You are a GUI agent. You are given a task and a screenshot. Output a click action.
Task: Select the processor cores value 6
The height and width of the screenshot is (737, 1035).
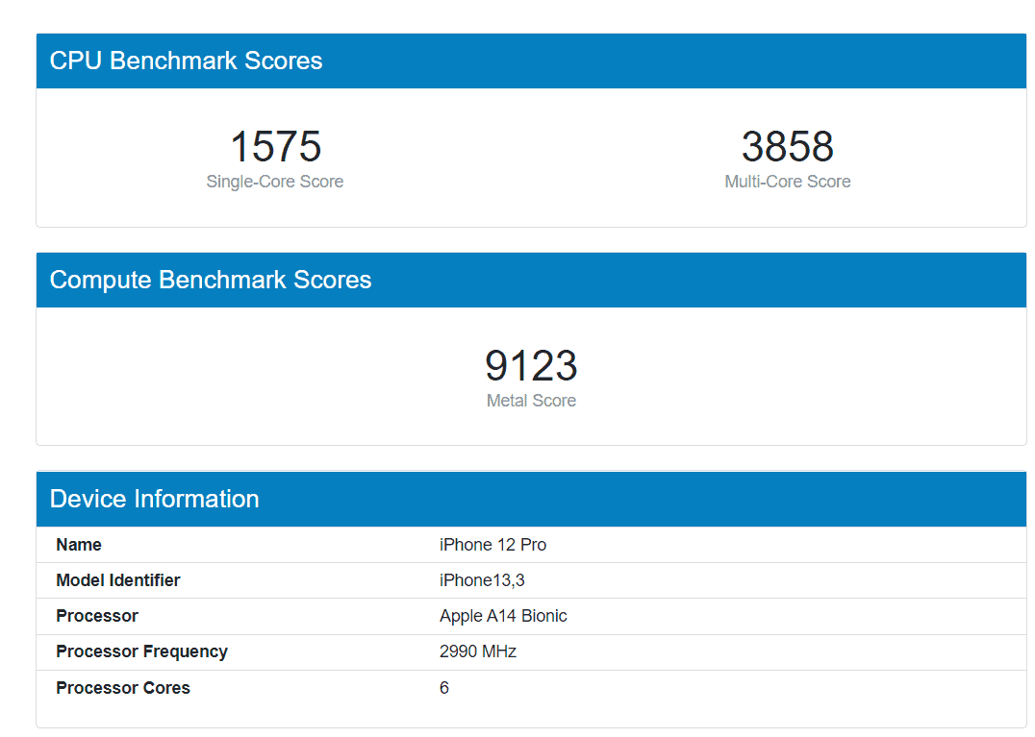(444, 688)
